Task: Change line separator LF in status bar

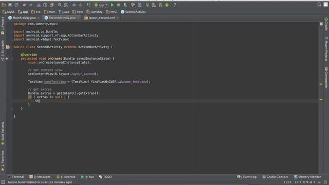Action: coord(298,182)
